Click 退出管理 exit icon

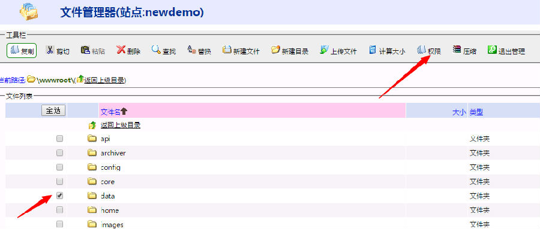tap(492, 50)
